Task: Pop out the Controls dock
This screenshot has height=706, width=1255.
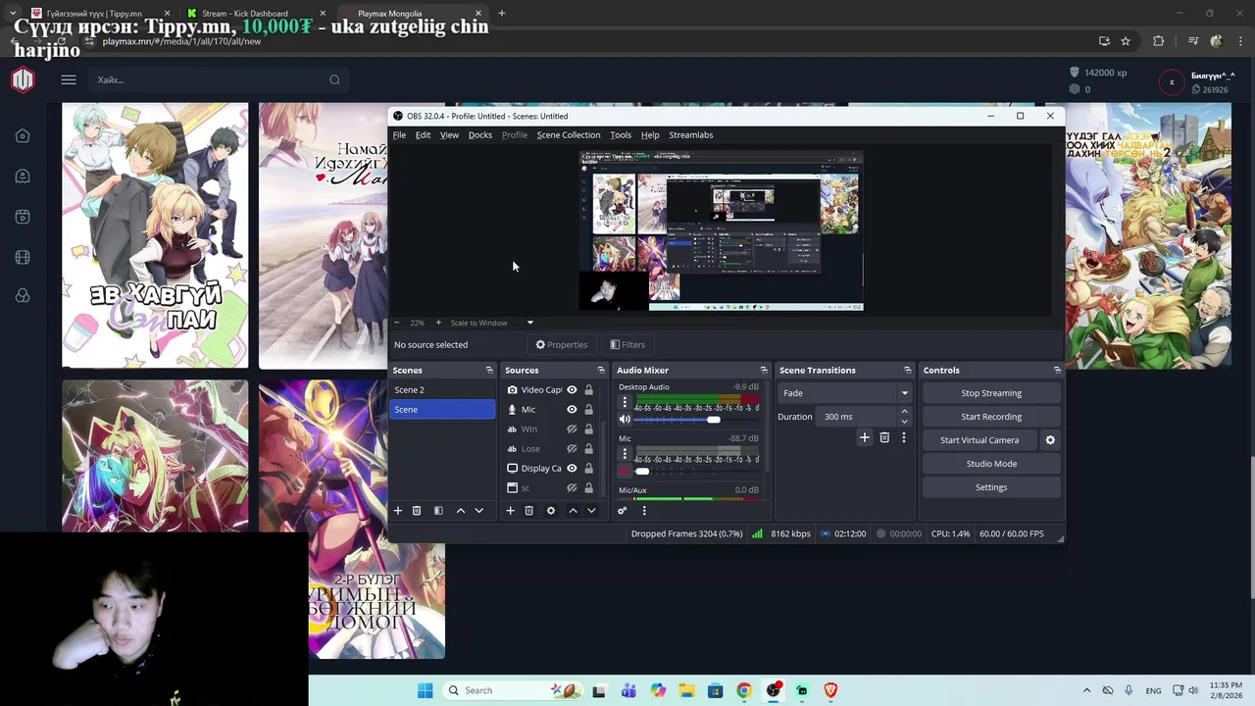Action: [x=1057, y=371]
